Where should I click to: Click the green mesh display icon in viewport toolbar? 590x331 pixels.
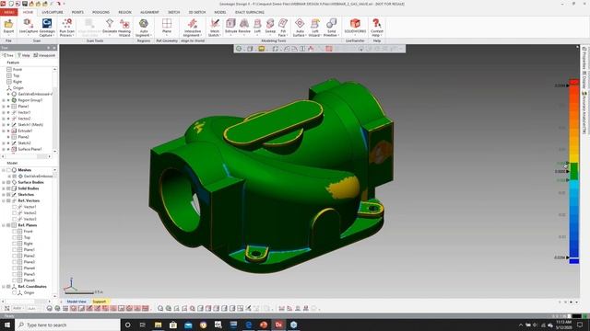coord(239,49)
